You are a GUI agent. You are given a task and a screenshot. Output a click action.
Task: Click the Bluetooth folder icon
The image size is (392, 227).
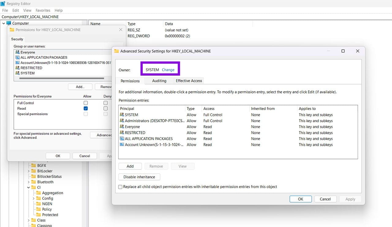(34, 182)
